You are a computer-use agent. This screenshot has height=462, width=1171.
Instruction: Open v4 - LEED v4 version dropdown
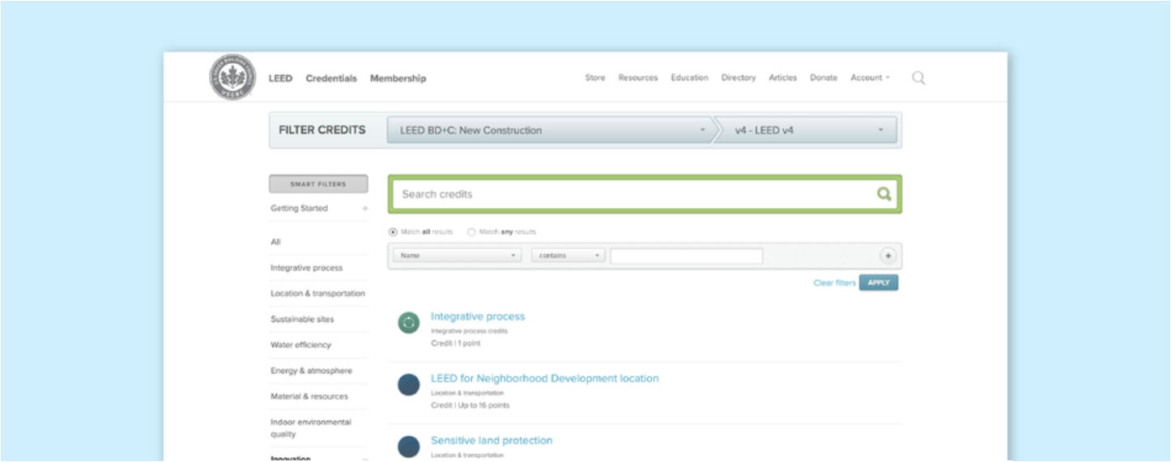point(808,130)
